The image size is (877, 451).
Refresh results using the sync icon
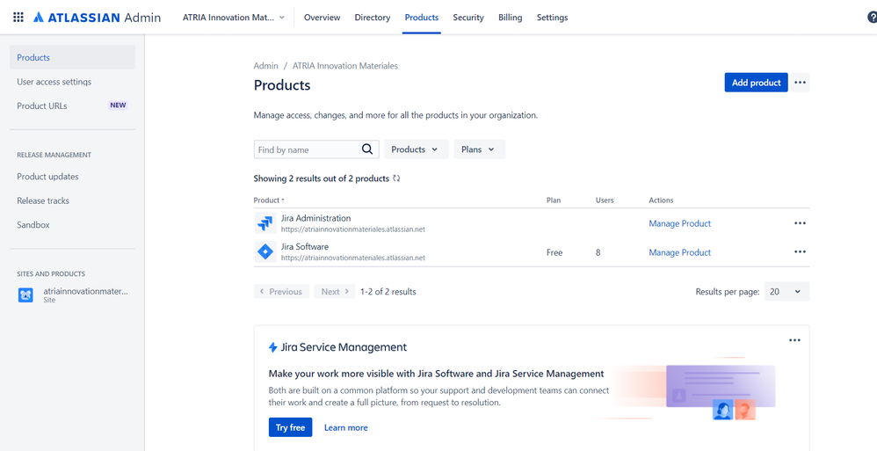(396, 178)
